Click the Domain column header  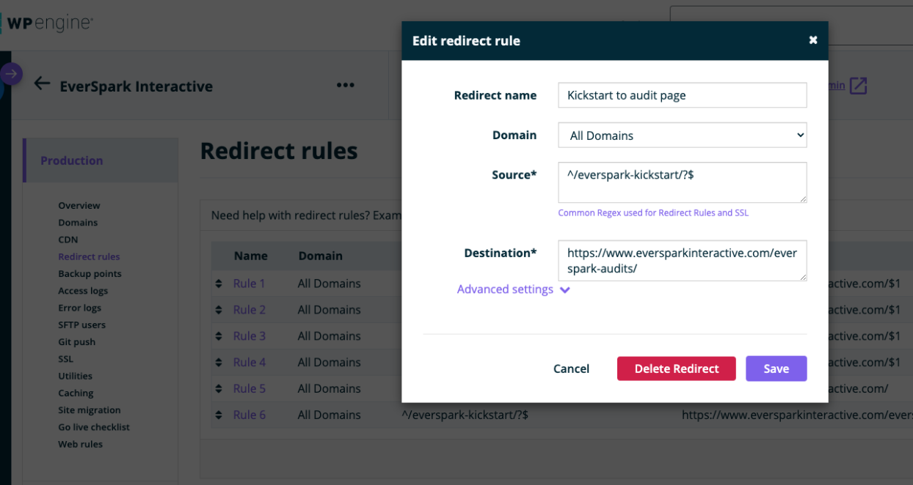pos(321,256)
